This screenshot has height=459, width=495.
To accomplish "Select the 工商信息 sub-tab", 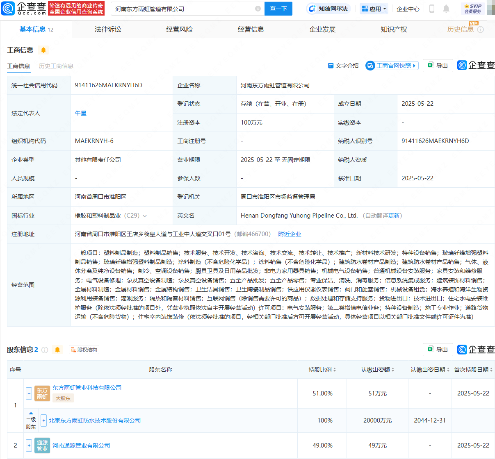I will pos(18,66).
